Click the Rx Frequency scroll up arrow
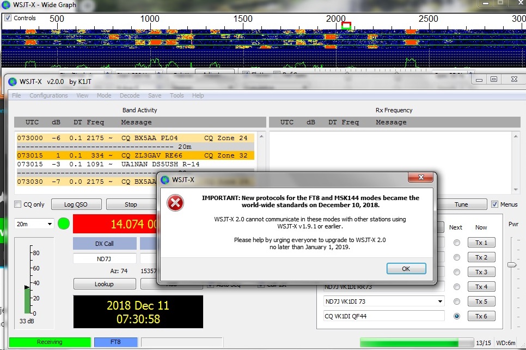Viewport: 526px width, 350px height. click(516, 136)
